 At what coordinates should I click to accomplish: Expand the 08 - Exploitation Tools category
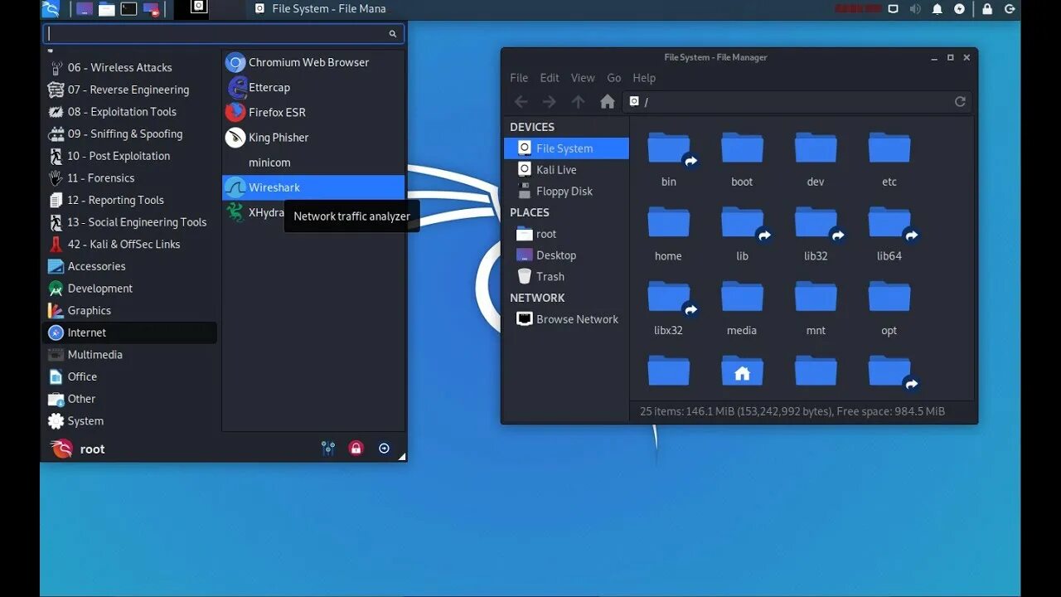pyautogui.click(x=130, y=112)
